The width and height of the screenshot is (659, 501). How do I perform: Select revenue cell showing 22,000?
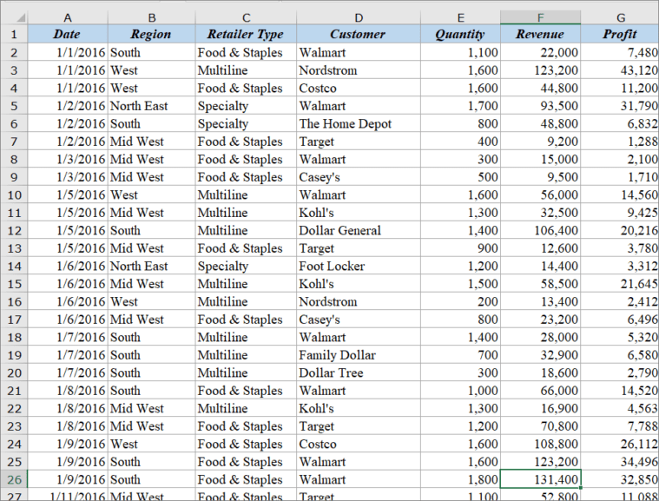(x=540, y=52)
